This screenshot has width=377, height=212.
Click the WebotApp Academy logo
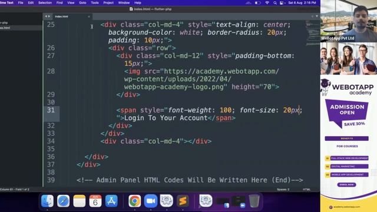(348, 88)
